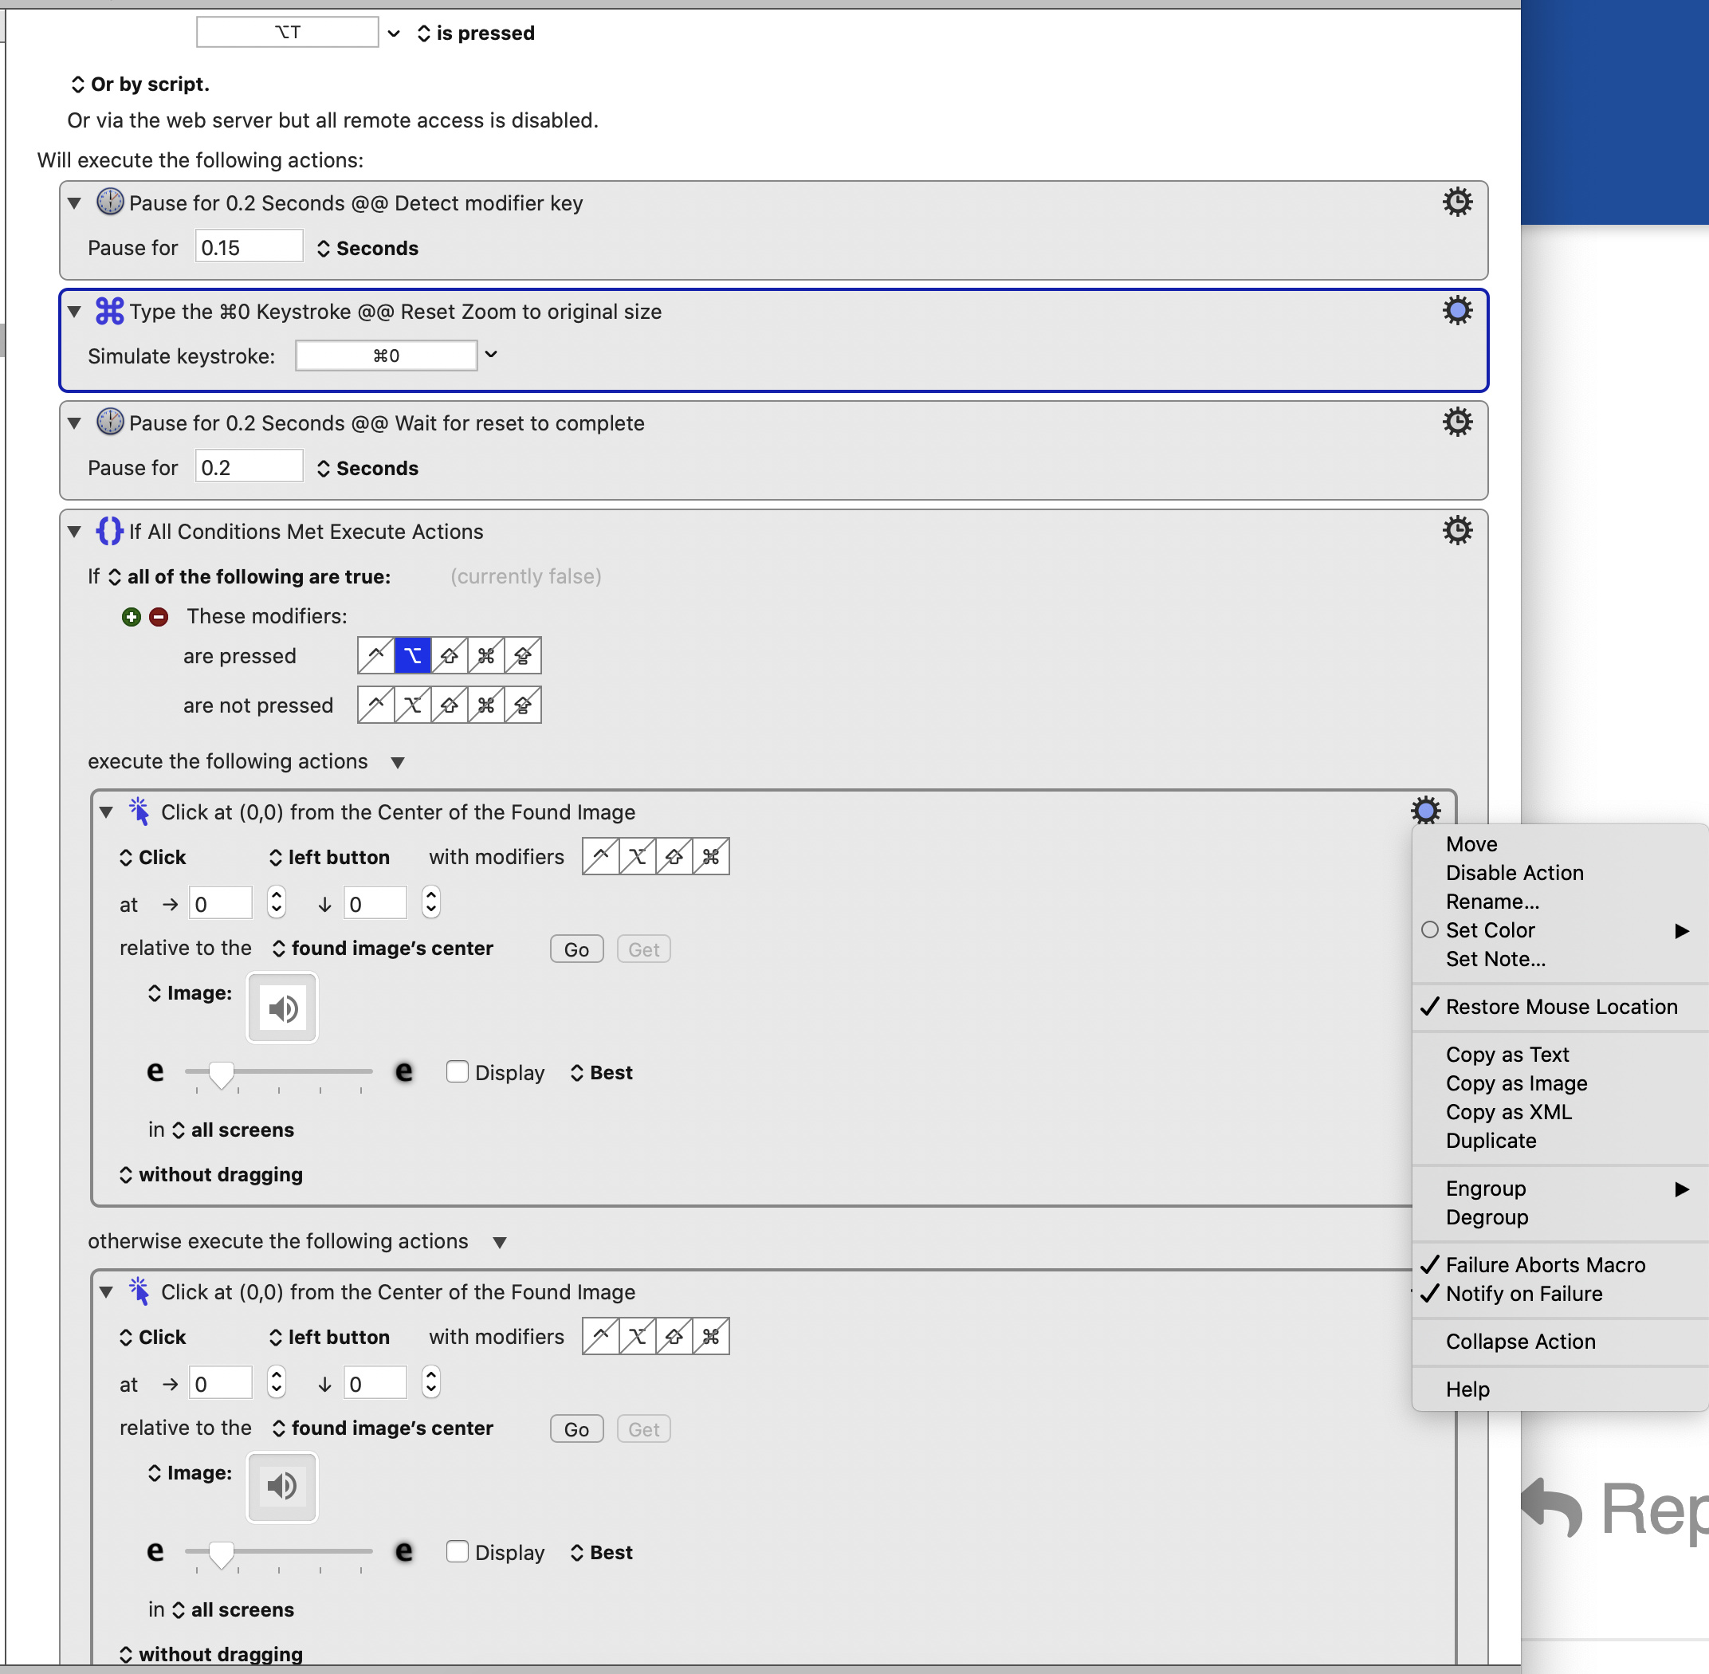Collapse the Type ⌘0 Keystroke action
1709x1674 pixels.
tap(75, 311)
